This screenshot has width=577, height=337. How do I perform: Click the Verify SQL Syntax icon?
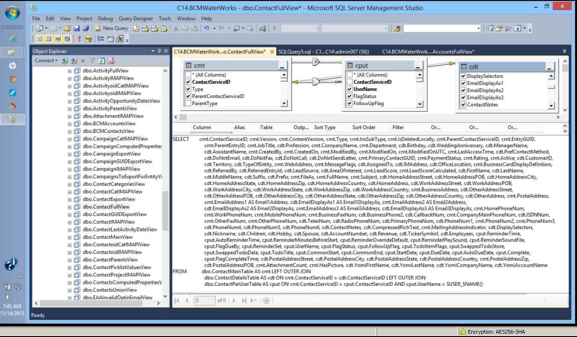89,39
